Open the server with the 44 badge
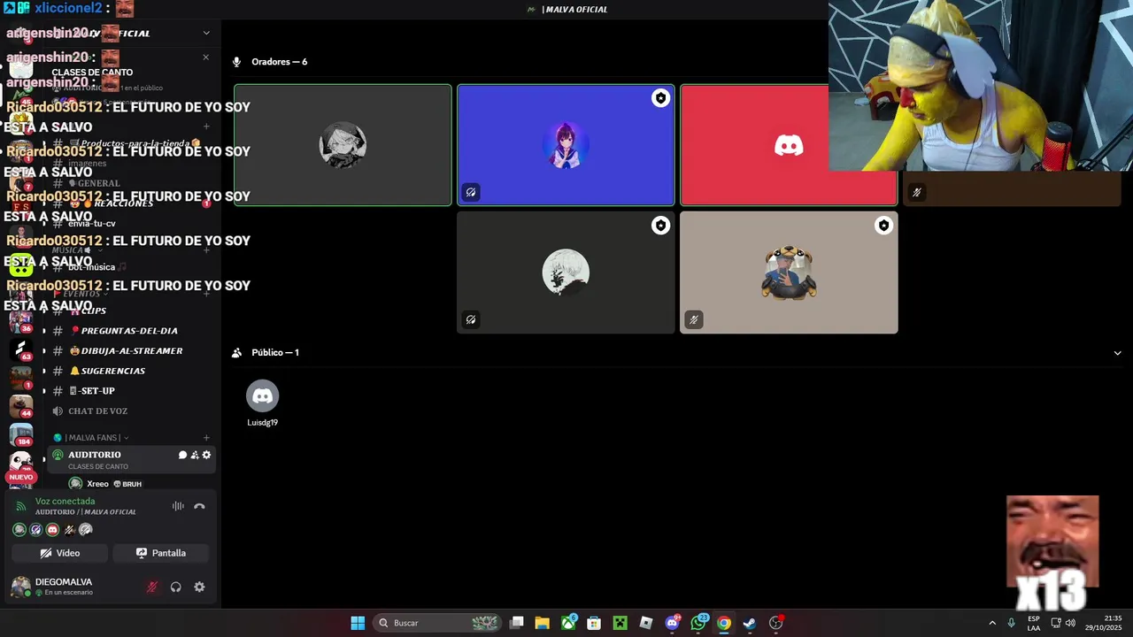The image size is (1133, 637). tap(21, 406)
